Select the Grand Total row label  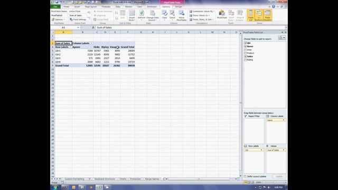[63, 65]
